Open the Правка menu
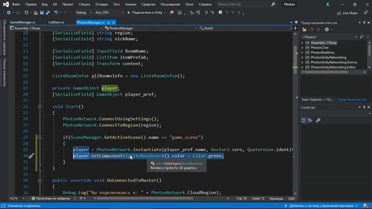The image size is (372, 209). (x=31, y=4)
